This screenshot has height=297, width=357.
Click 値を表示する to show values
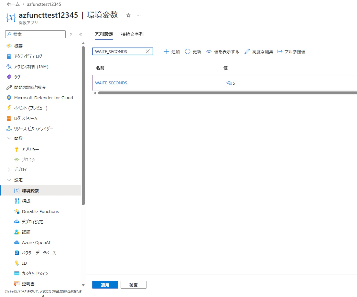point(223,52)
